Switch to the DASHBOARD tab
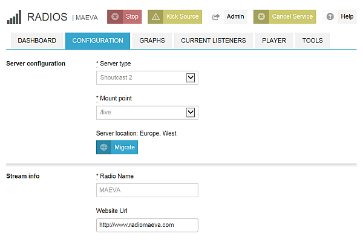 click(37, 41)
